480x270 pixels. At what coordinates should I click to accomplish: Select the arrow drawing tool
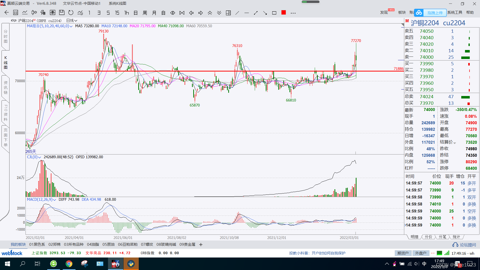(x=265, y=13)
